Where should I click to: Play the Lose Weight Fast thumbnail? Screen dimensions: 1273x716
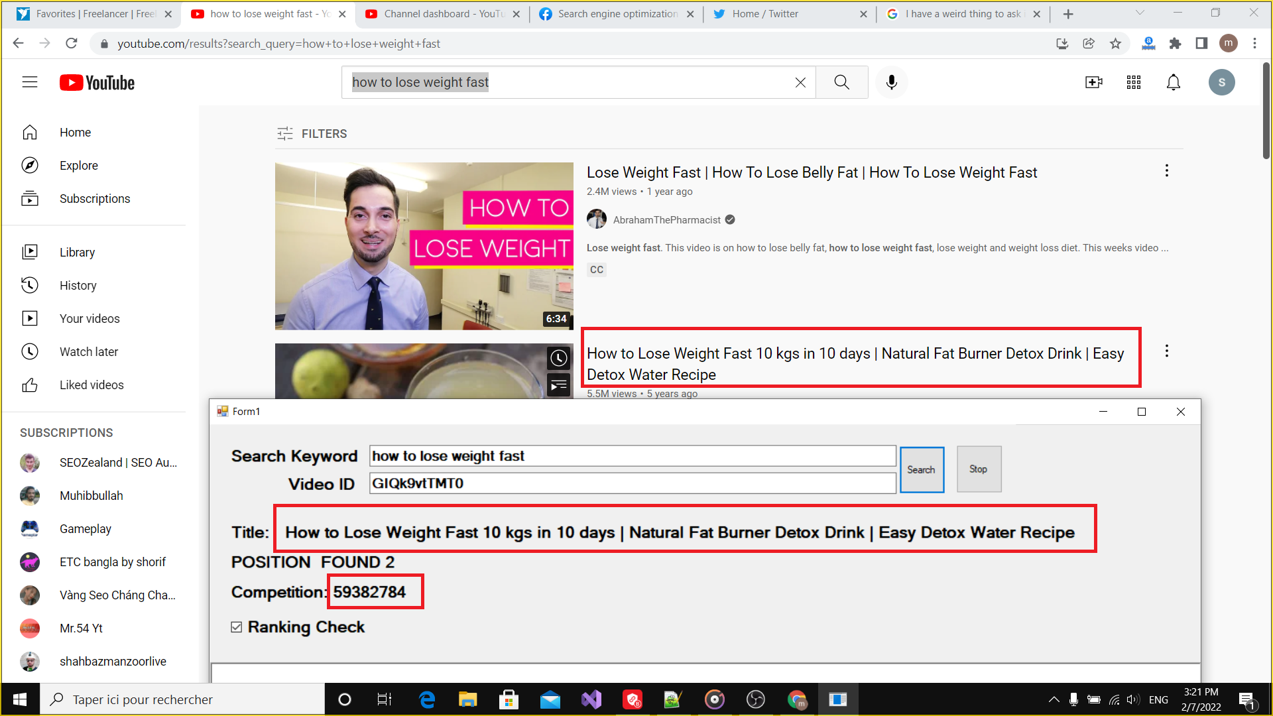point(424,246)
